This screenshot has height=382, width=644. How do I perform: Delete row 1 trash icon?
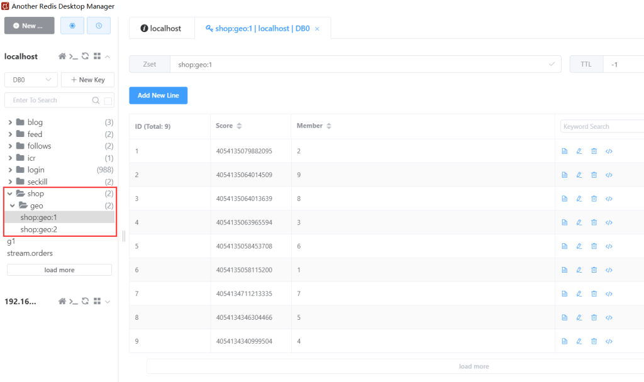[594, 151]
